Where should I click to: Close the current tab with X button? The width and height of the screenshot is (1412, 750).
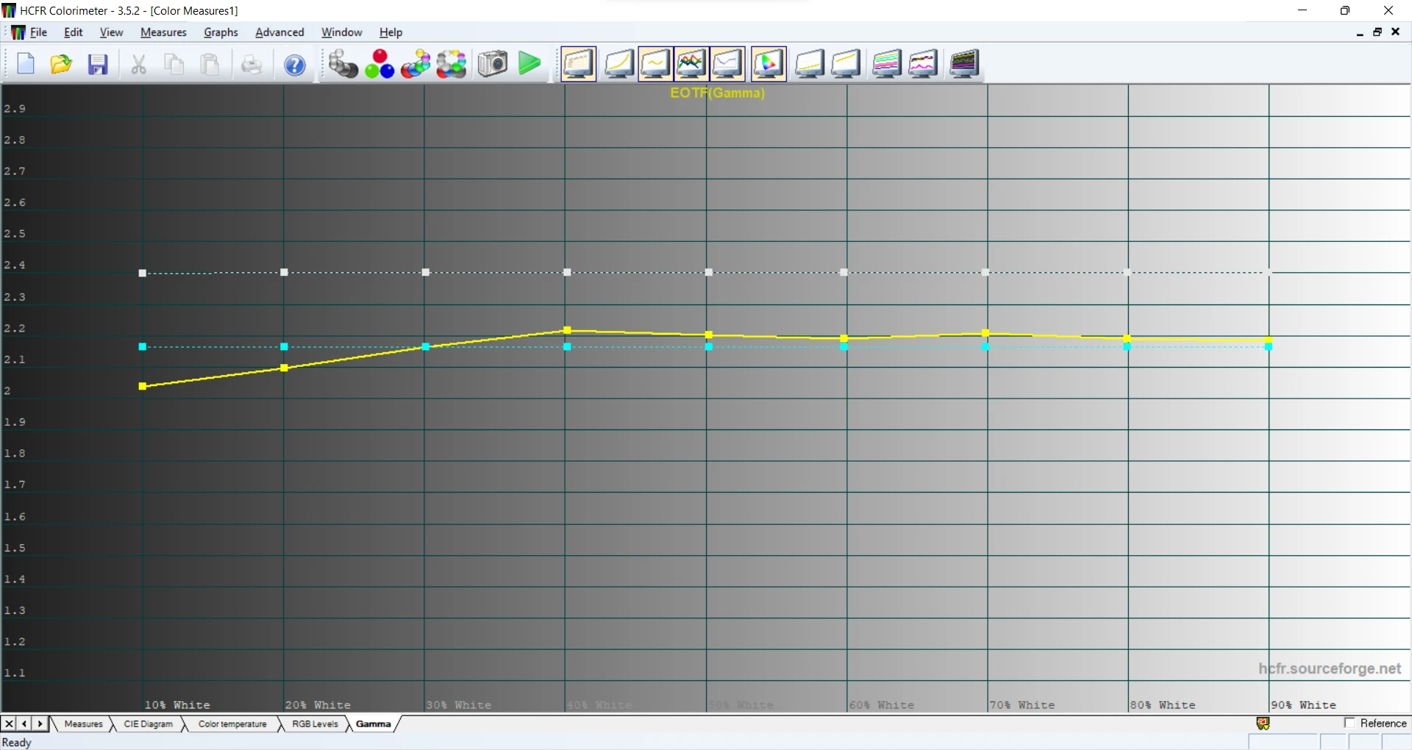(x=9, y=724)
